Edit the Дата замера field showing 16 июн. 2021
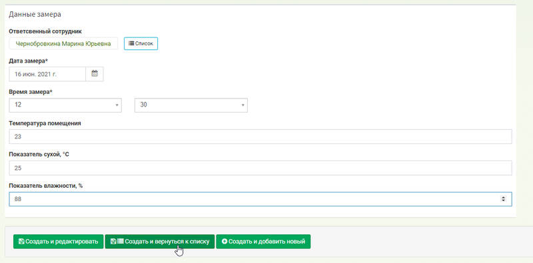Image resolution: width=533 pixels, height=263 pixels. point(47,74)
